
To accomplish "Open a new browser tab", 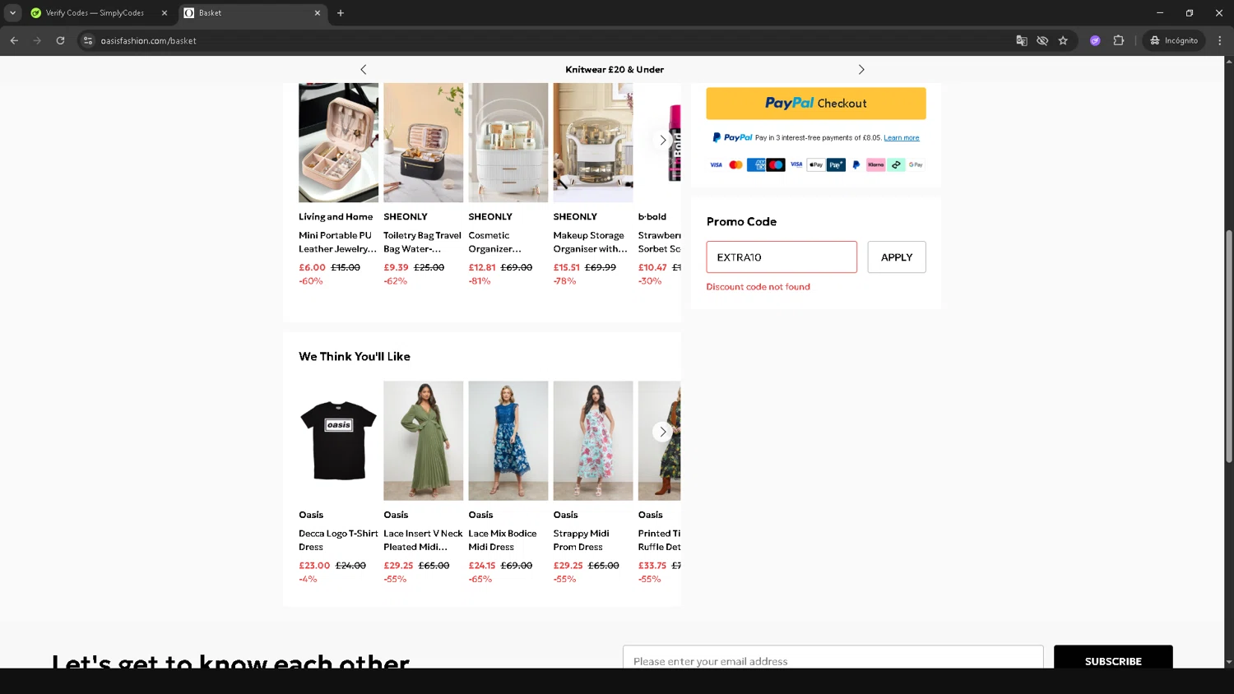I will point(341,13).
